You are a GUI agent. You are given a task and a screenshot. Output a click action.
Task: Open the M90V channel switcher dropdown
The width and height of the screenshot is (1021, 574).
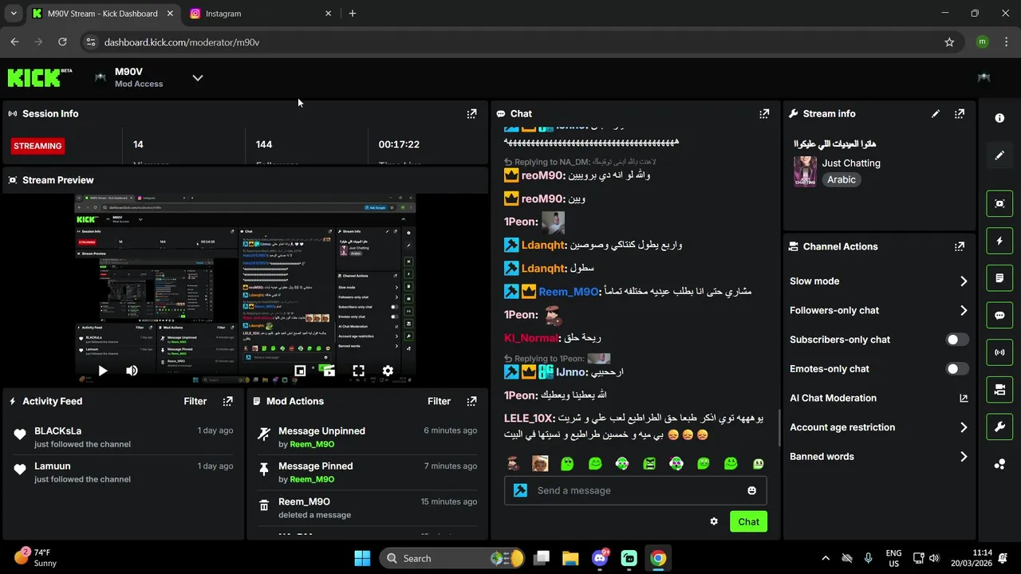[198, 77]
